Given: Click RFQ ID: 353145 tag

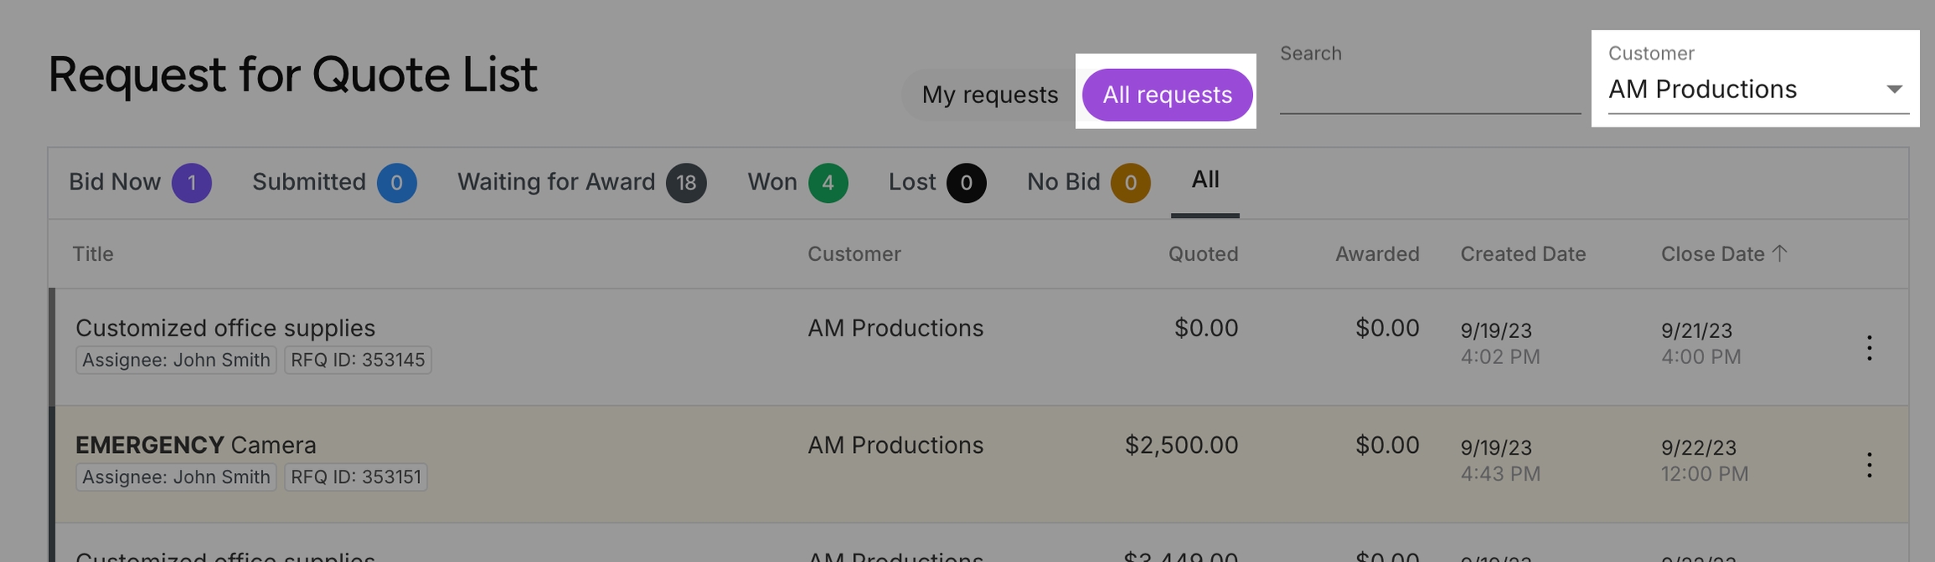Looking at the screenshot, I should 358,360.
